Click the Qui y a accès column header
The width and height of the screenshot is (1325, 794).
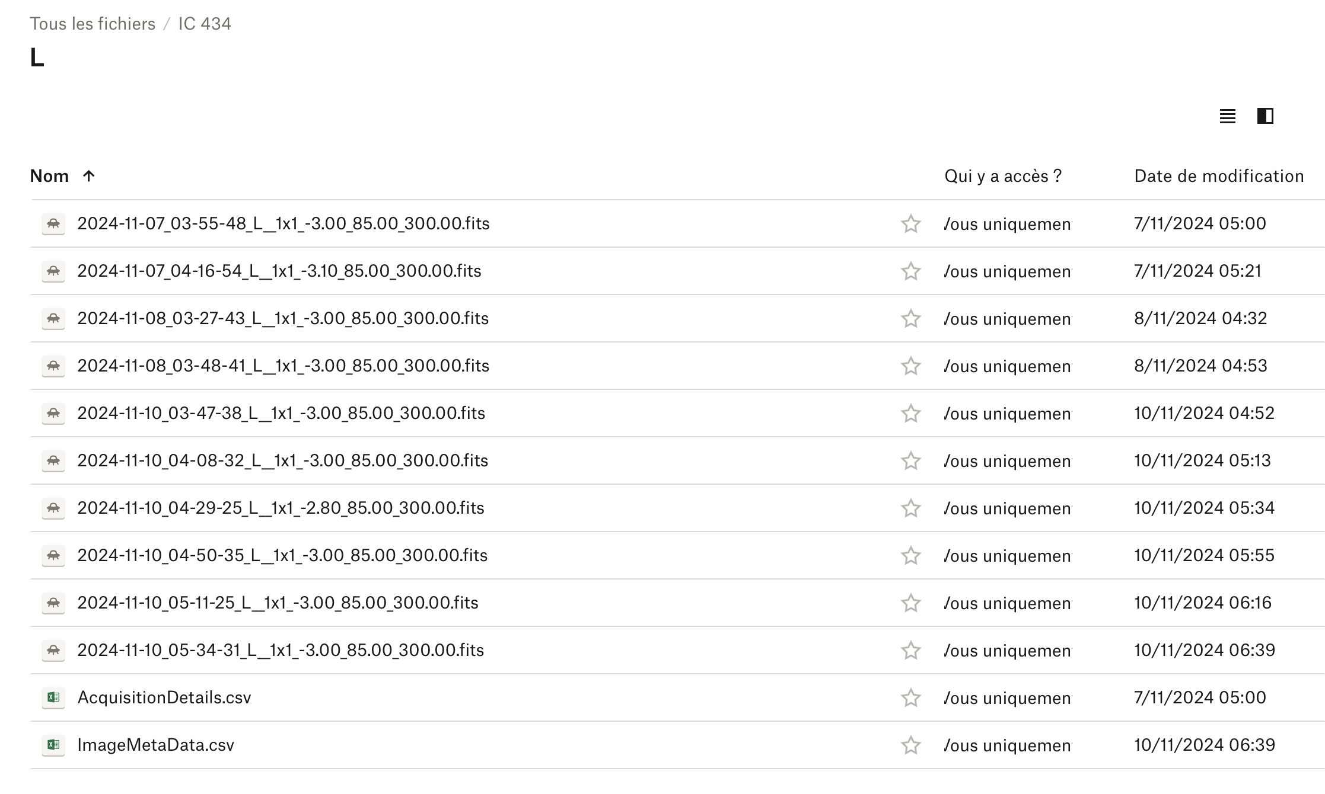point(1002,176)
